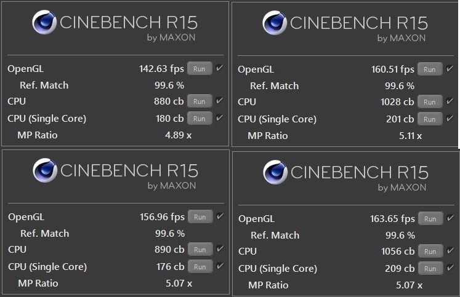Viewport: 460px width, 297px height.
Task: Click the Cinebench logo above the 142.63 fps result
Action: (x=44, y=23)
